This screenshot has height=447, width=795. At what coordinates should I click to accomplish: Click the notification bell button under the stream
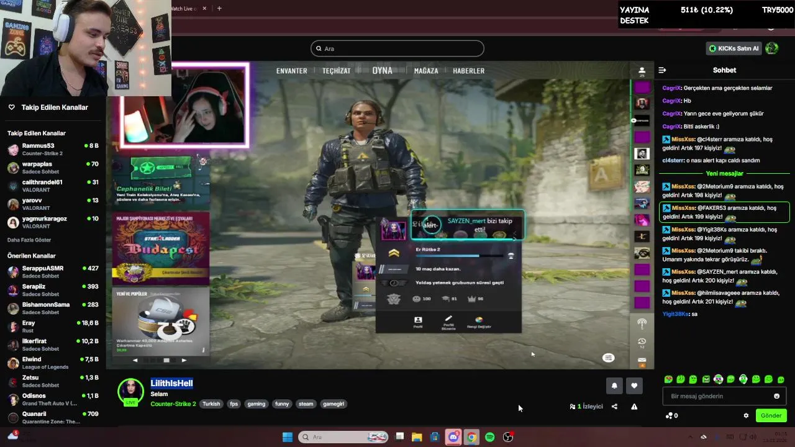[x=614, y=386]
